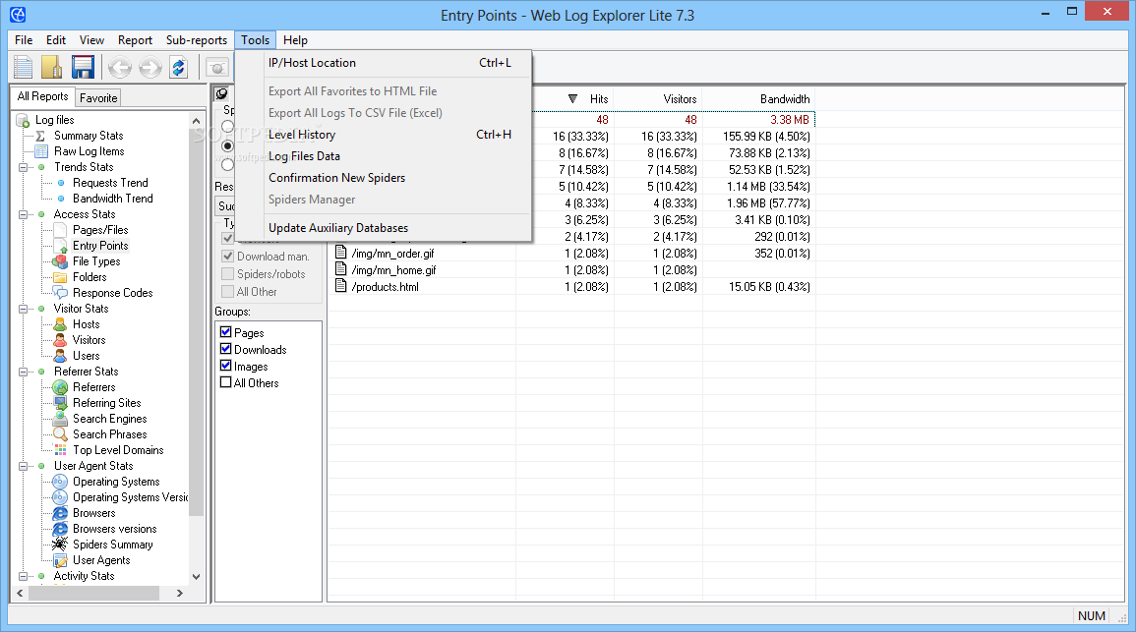Click the tree vertical scrollbar up arrow
1136x632 pixels.
tap(196, 120)
